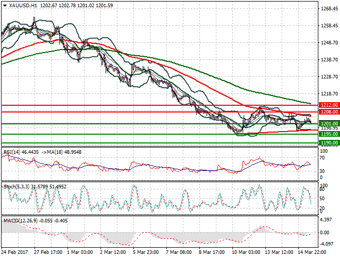The width and height of the screenshot is (340, 258).
Task: Click the 24 Feb 2017 date on time axis
Action: (x=14, y=253)
